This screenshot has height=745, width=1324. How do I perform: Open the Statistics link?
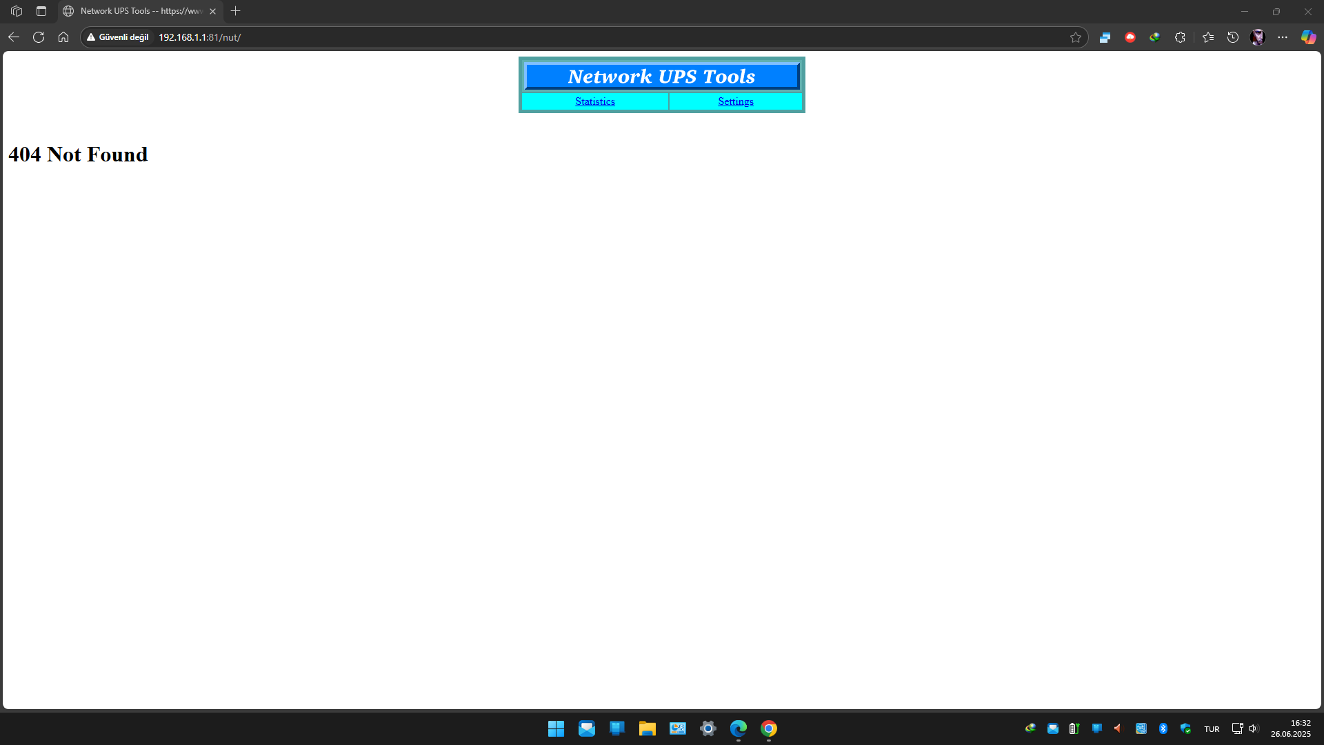coord(595,101)
